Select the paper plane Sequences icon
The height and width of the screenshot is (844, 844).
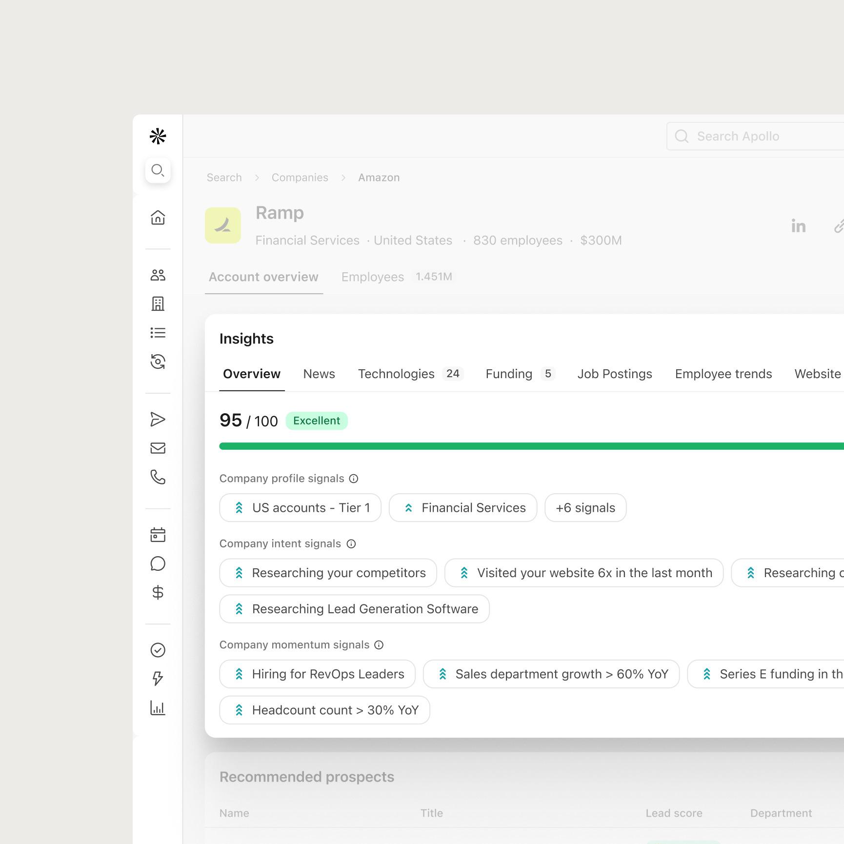[x=158, y=420]
